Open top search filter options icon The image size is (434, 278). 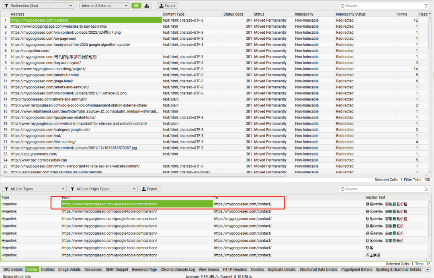tap(426, 6)
